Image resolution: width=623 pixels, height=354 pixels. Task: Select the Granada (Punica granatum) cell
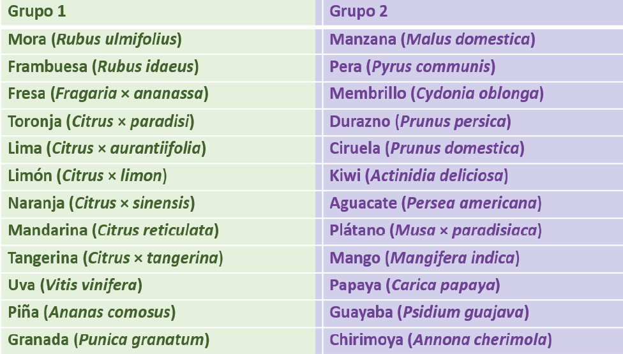[x=158, y=341]
